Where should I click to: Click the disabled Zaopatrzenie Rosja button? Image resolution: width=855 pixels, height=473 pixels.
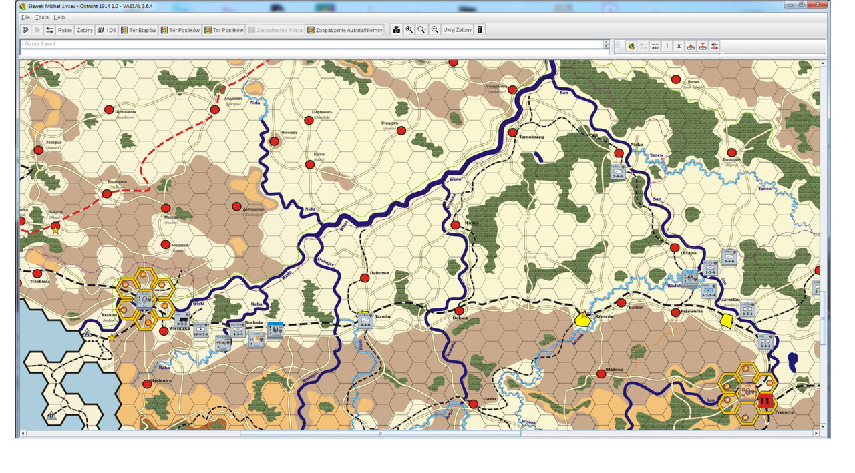coord(276,30)
